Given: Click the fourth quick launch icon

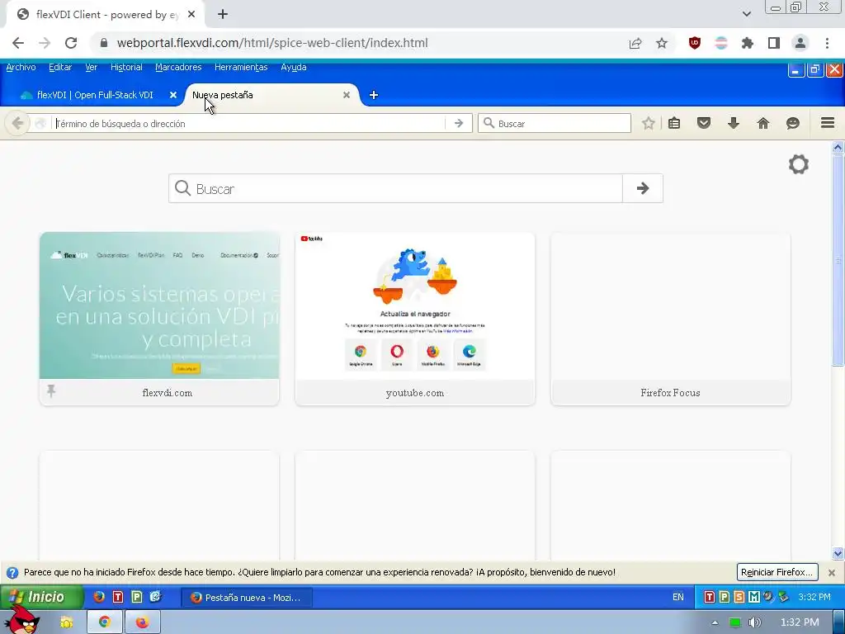Looking at the screenshot, I should click(156, 597).
